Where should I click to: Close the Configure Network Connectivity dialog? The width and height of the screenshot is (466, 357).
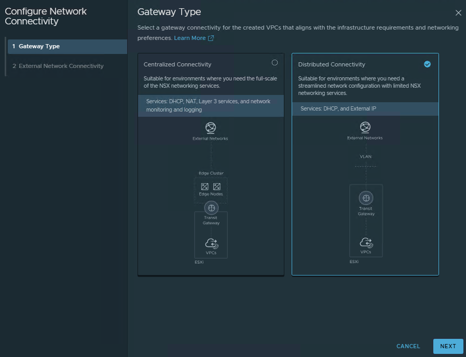(458, 12)
